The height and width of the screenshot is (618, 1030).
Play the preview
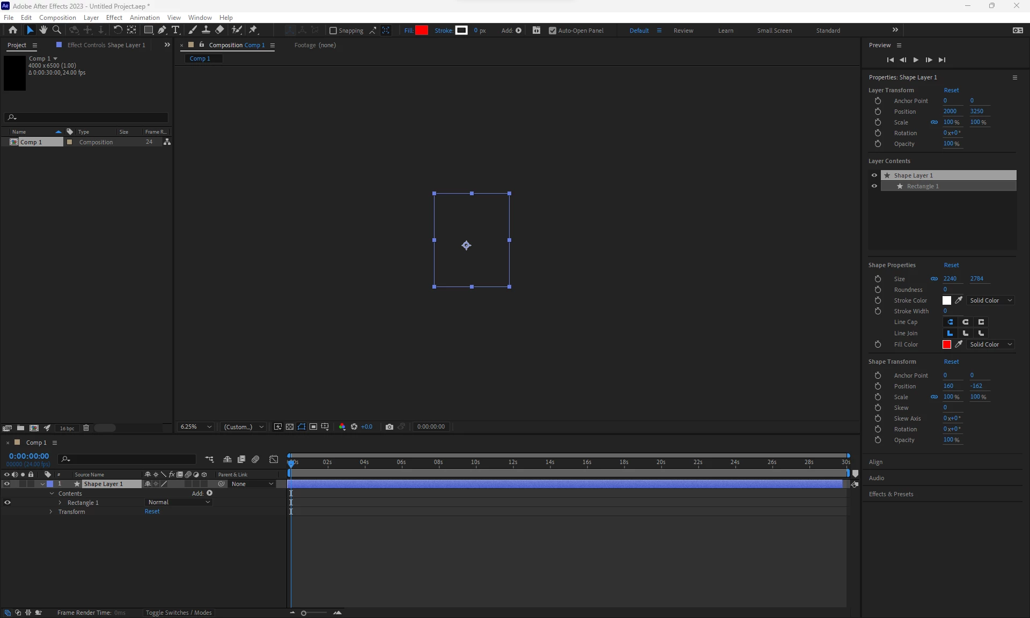pos(916,60)
